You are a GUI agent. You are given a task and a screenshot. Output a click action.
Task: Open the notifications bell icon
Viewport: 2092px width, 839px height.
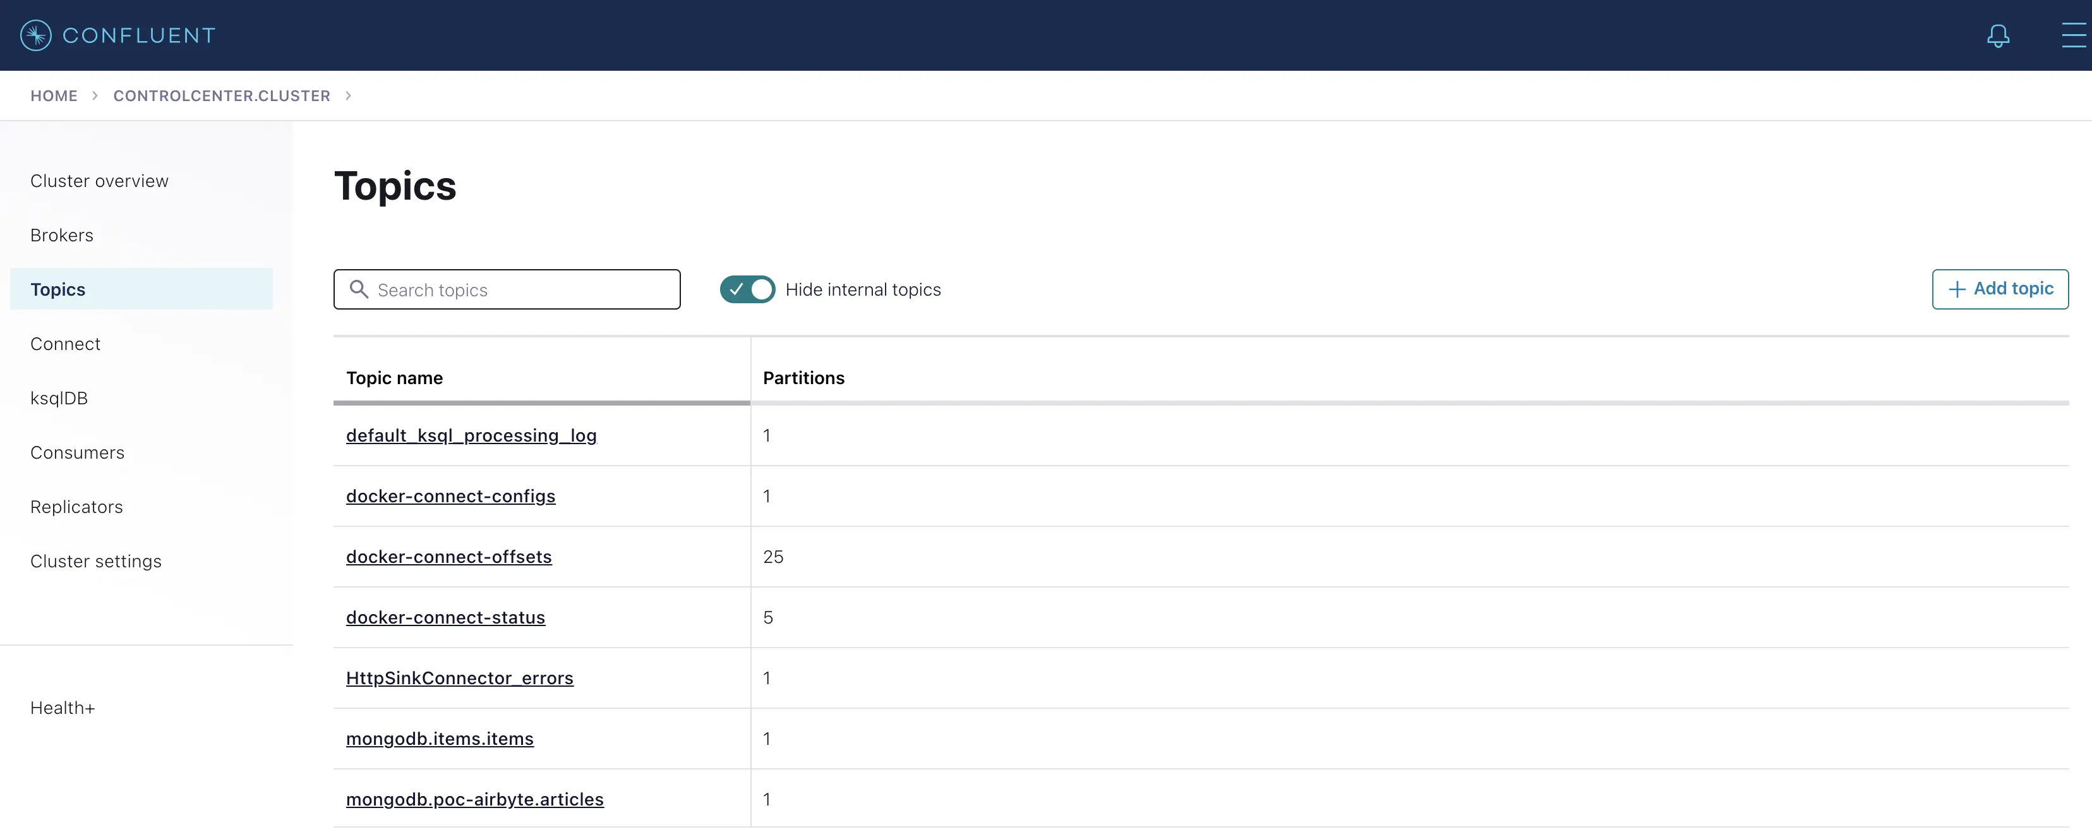[x=1998, y=36]
